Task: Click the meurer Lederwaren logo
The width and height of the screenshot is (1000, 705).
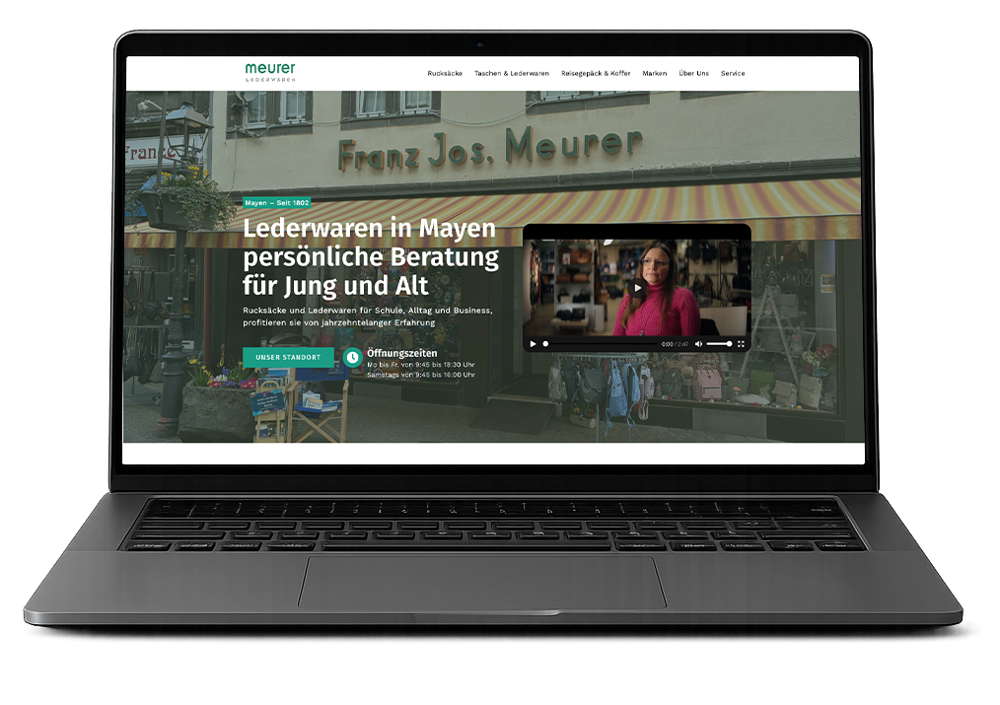Action: (270, 71)
